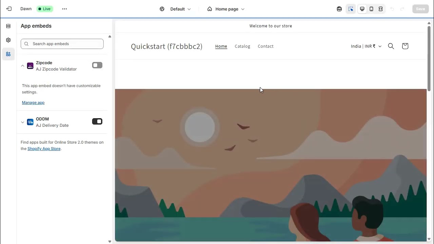The image size is (434, 244).
Task: Open the Home page template dropdown
Action: (226, 9)
